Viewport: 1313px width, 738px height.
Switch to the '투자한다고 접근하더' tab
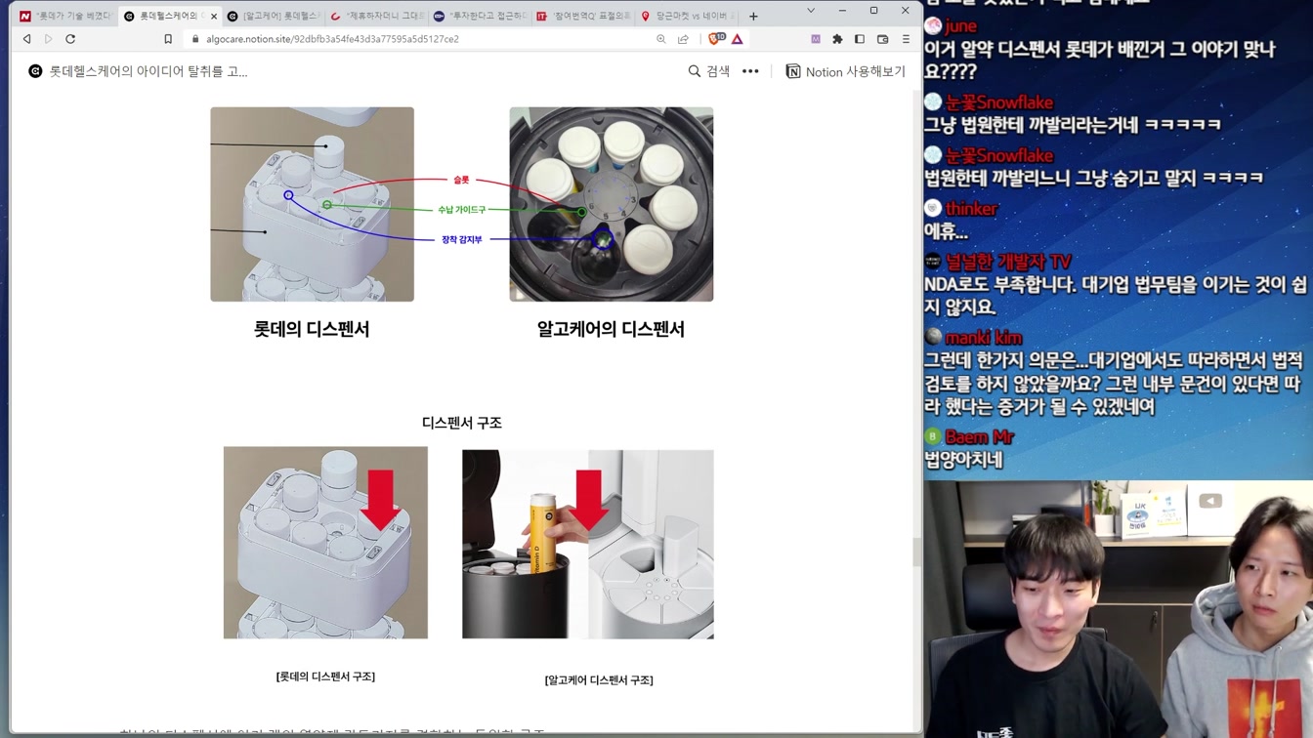coord(480,16)
